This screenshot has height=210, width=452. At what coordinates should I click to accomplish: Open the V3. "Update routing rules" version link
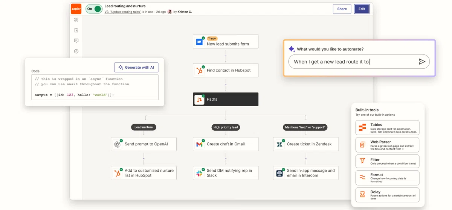[x=123, y=12]
